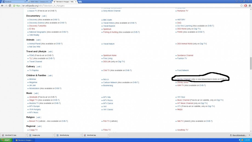Click the page vertical scrollbar thumb
Image resolution: width=252 pixels, height=142 pixels.
click(x=251, y=63)
